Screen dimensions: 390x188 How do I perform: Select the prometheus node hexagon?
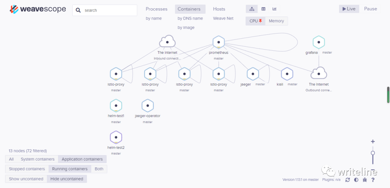(x=218, y=42)
